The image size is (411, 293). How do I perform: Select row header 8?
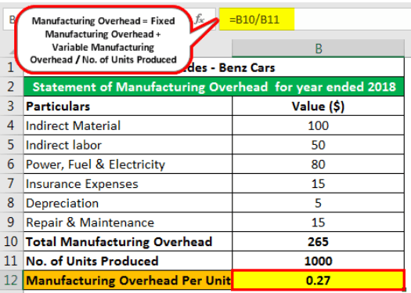(11, 203)
